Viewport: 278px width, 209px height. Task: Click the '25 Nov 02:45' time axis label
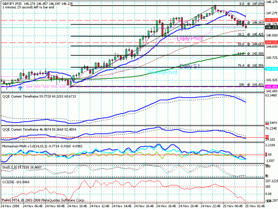(x=255, y=206)
